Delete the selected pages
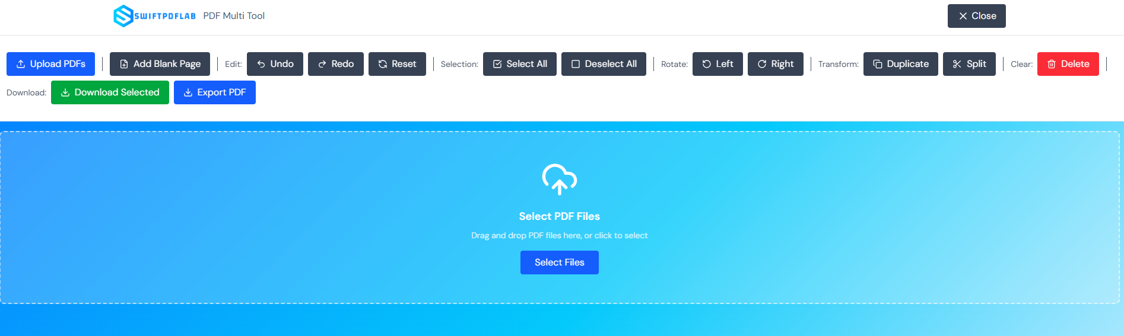Image resolution: width=1124 pixels, height=336 pixels. pos(1068,64)
